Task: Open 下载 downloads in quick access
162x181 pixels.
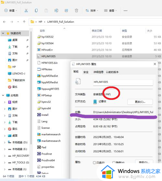Action: pyautogui.click(x=13, y=47)
